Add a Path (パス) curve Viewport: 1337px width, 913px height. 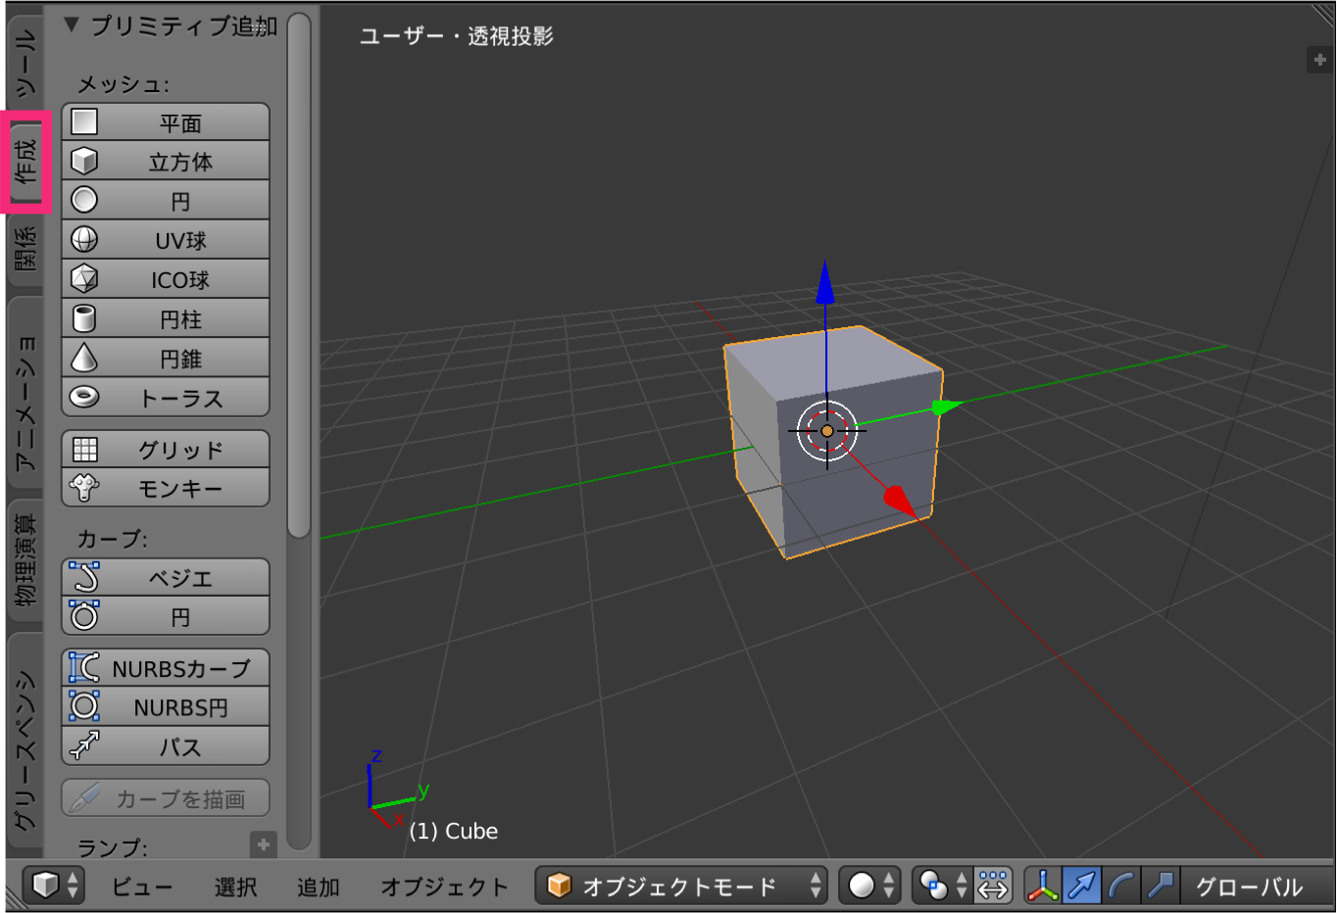(166, 746)
